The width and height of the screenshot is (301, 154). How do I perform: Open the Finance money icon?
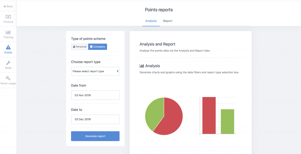click(8, 17)
